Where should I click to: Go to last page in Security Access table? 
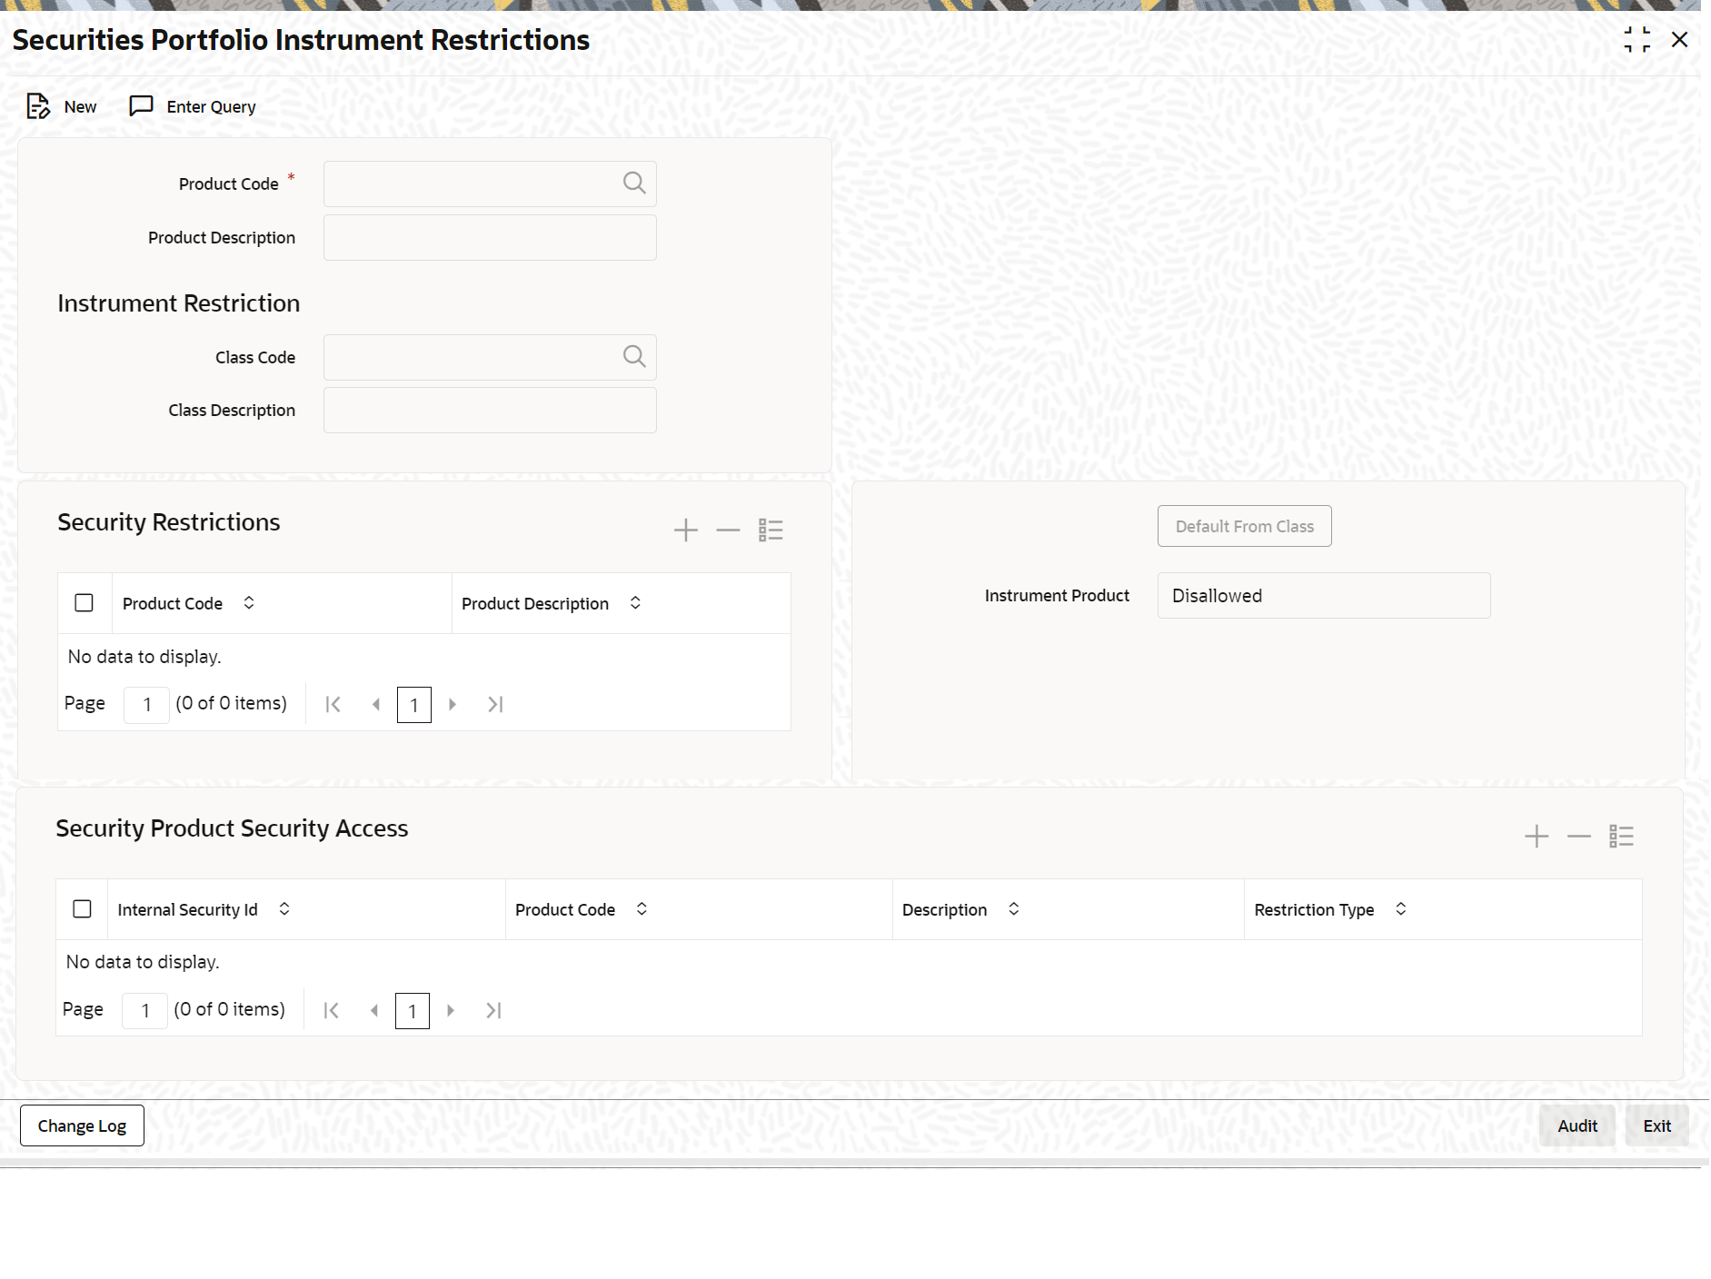tap(493, 1010)
